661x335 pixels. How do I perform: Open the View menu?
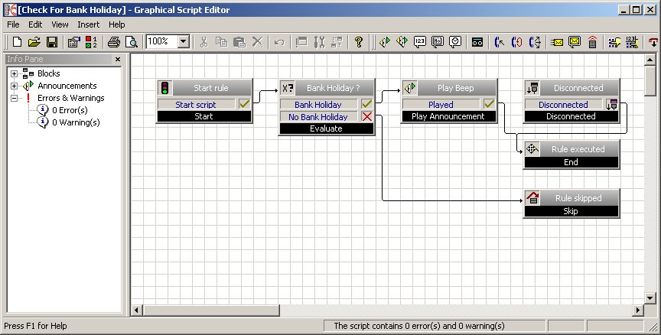60,24
